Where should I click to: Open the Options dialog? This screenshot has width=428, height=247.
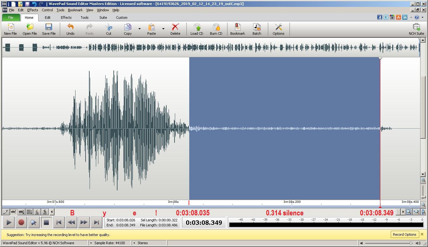click(x=279, y=29)
